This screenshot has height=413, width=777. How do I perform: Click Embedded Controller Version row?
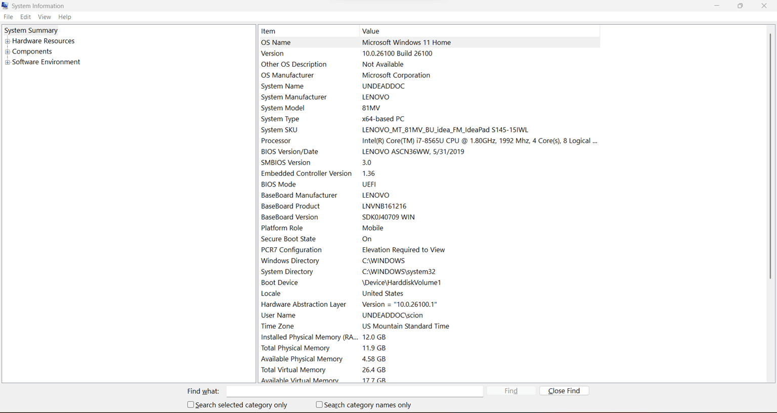pyautogui.click(x=429, y=173)
